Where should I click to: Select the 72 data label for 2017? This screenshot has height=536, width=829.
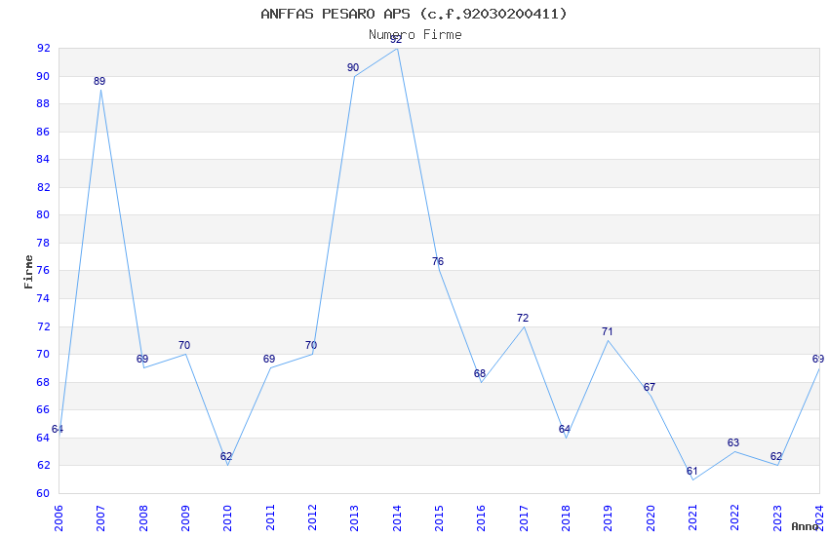pyautogui.click(x=523, y=318)
